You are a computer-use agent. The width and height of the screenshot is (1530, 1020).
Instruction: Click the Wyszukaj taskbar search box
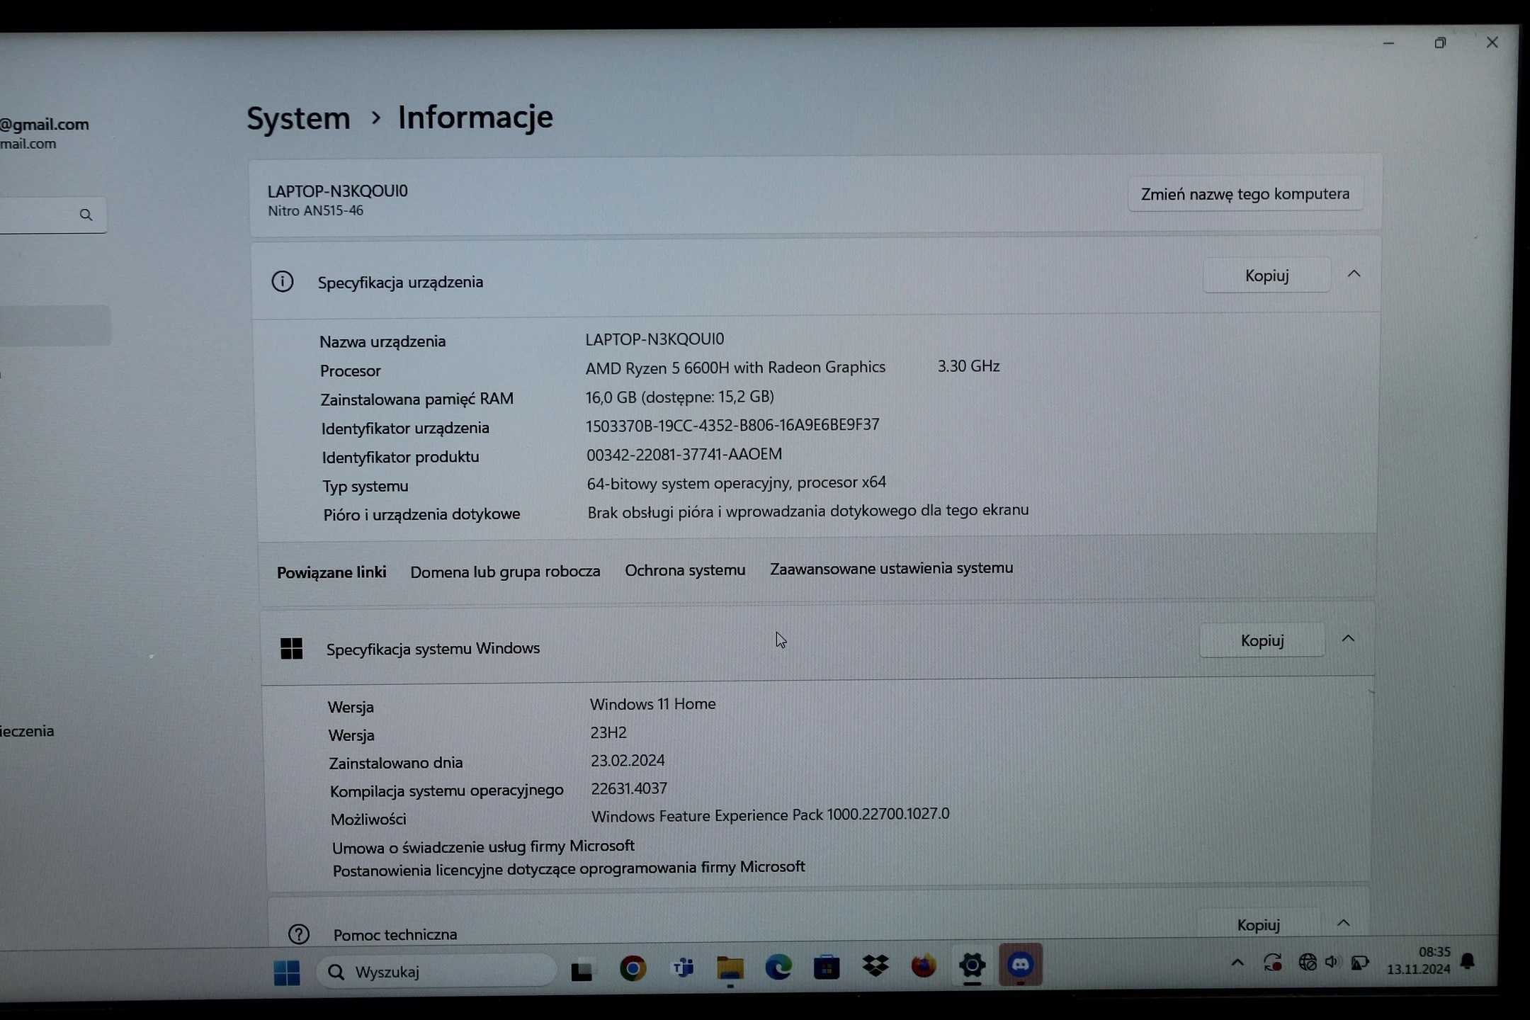click(x=436, y=972)
